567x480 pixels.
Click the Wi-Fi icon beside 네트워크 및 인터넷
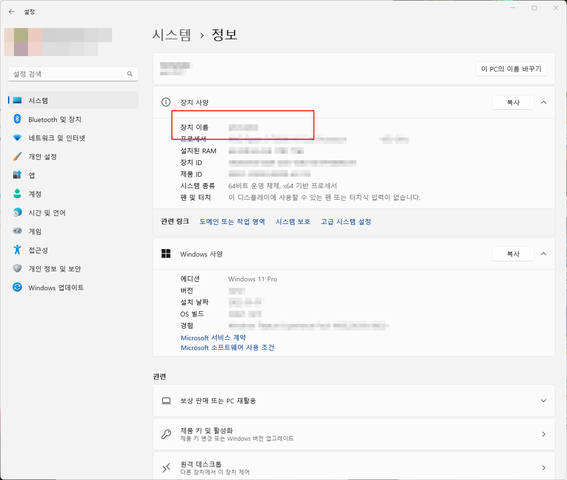pos(17,138)
